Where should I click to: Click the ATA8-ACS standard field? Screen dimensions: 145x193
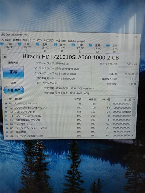(x=95, y=89)
